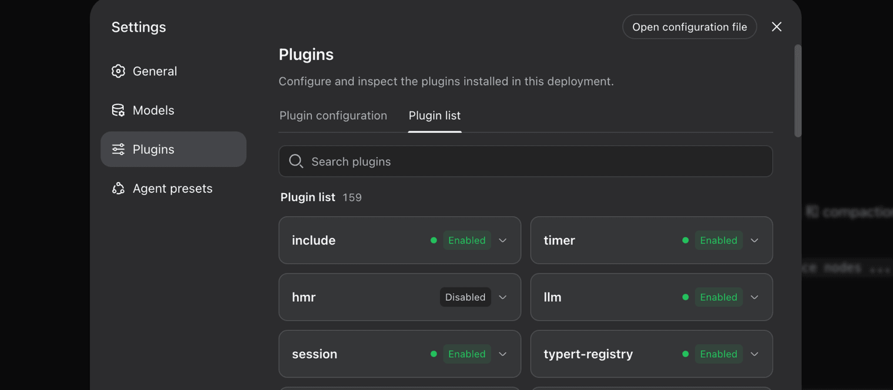Expand the timer plugin chevron

[x=754, y=240]
